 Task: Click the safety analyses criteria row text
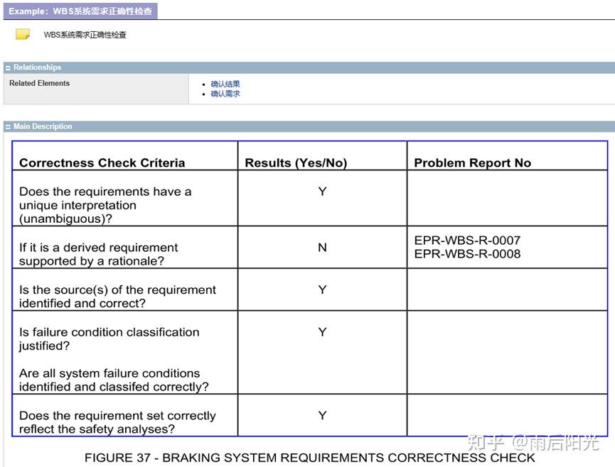[x=117, y=422]
